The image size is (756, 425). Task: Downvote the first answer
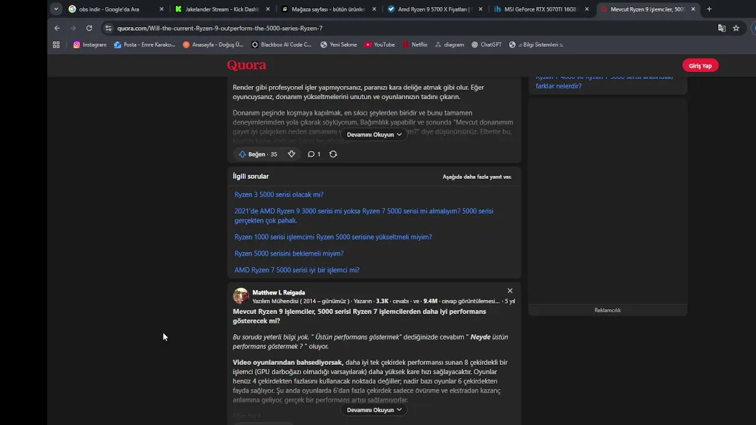291,154
